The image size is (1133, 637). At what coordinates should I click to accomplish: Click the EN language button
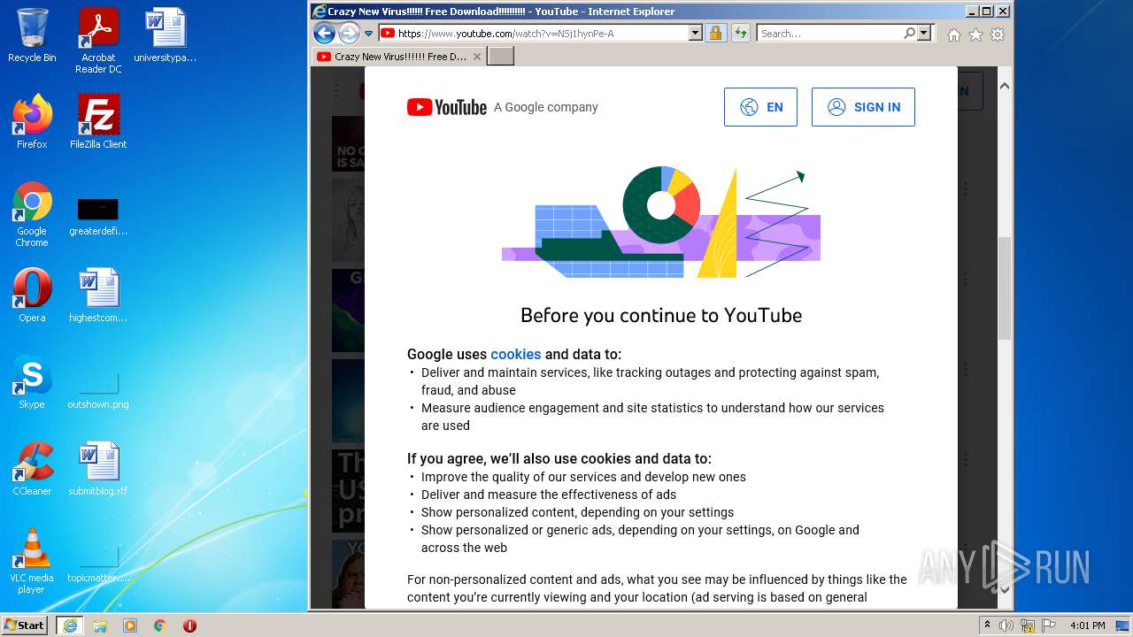pos(760,107)
